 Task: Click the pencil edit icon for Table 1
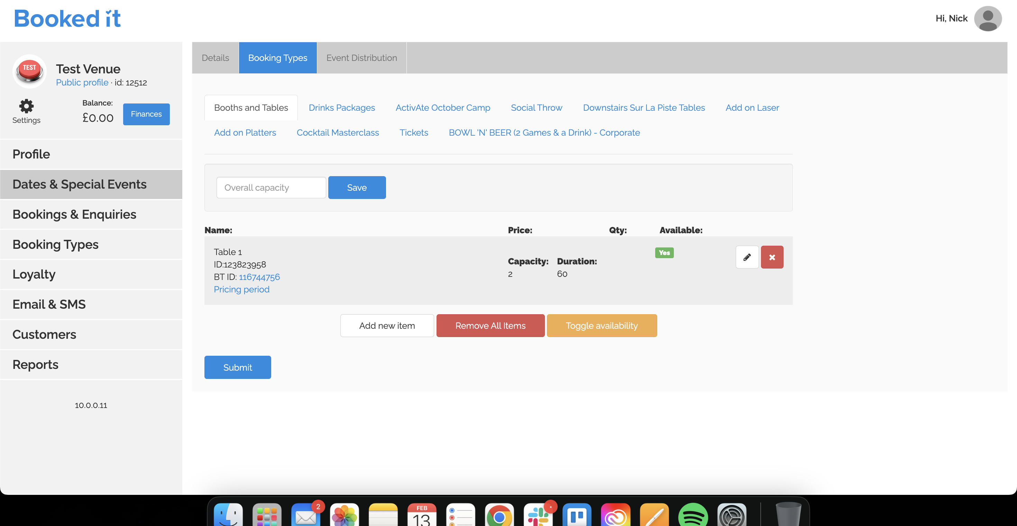click(x=747, y=257)
